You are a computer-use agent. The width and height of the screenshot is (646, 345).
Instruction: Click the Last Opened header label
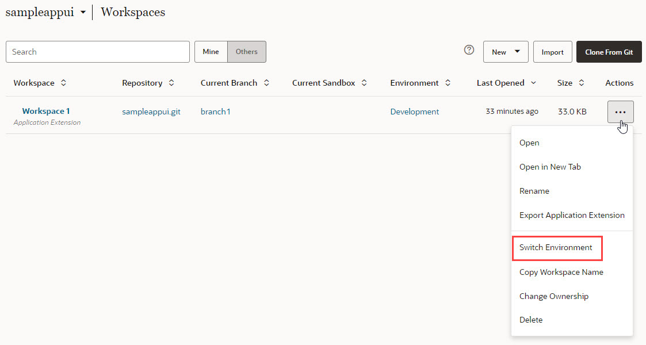click(500, 83)
